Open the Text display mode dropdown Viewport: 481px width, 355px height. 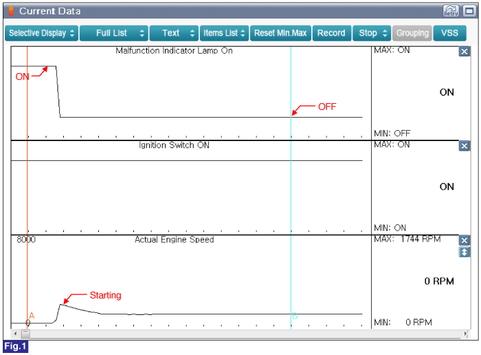(x=174, y=33)
